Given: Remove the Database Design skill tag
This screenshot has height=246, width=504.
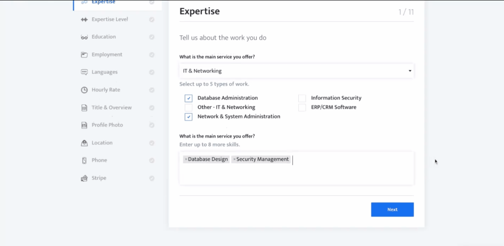Looking at the screenshot, I should click(186, 160).
